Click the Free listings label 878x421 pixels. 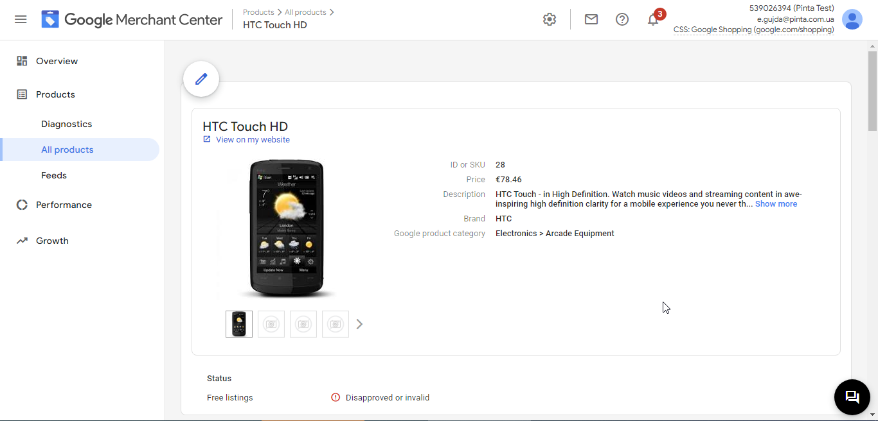pyautogui.click(x=230, y=397)
